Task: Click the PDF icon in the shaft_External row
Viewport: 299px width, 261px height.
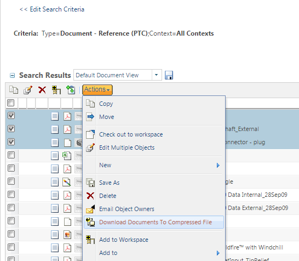Action: tap(67, 129)
